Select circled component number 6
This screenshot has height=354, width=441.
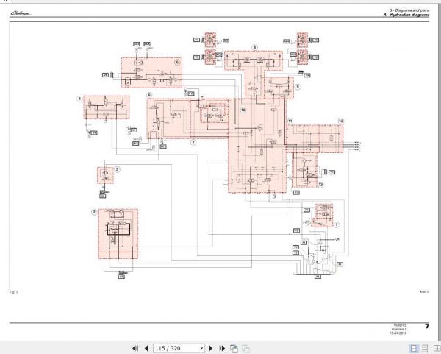[x=177, y=63]
